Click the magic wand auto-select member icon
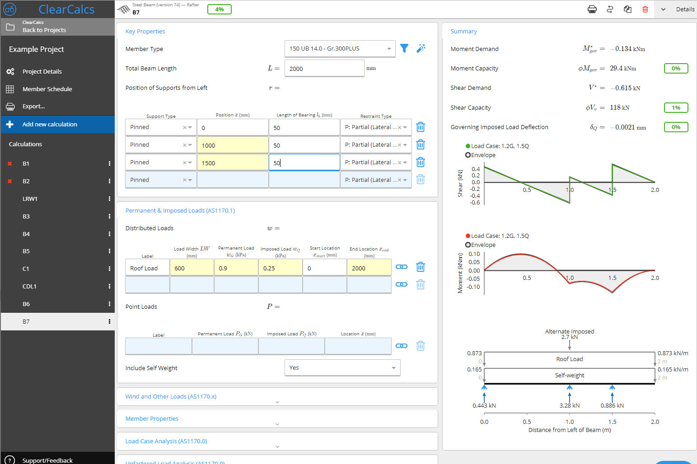Viewport: 697px width, 464px height. (x=421, y=48)
